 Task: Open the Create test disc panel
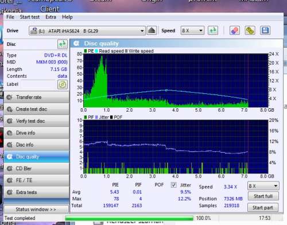pos(37,109)
